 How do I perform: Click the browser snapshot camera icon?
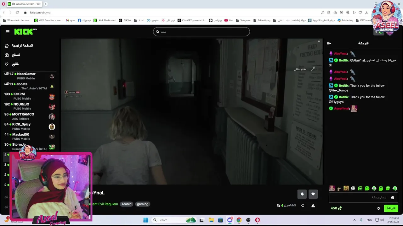tap(335, 13)
